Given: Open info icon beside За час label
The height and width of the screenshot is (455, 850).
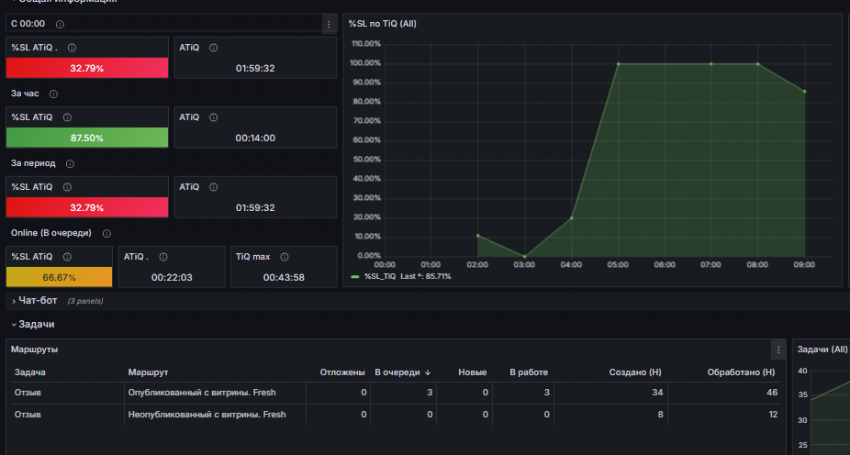Looking at the screenshot, I should click(x=53, y=94).
